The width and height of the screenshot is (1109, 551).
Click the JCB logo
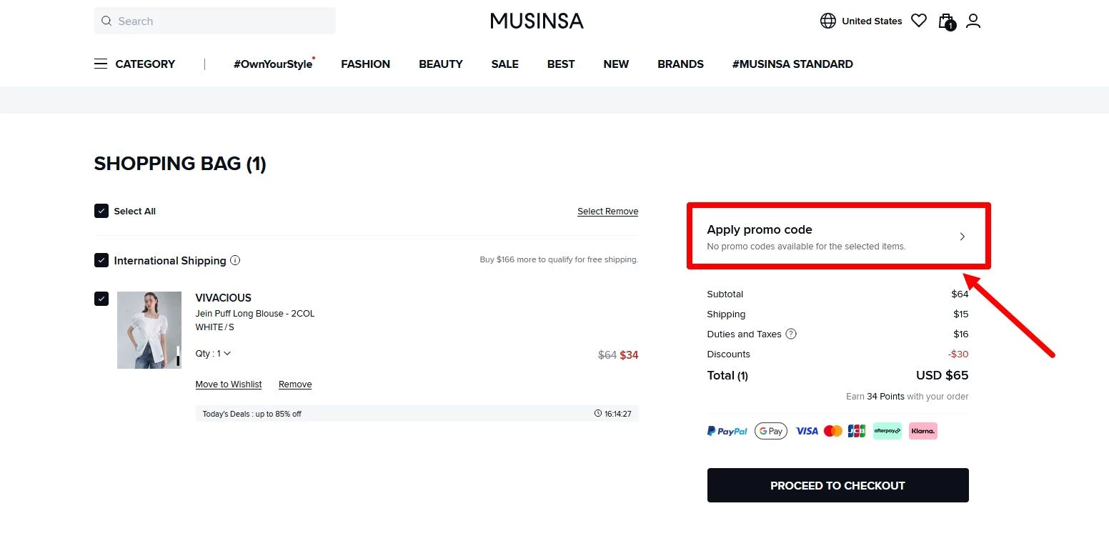[857, 431]
